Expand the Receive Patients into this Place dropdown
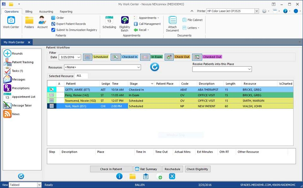Screen dimensions: 303x188 pyautogui.click(x=250, y=69)
